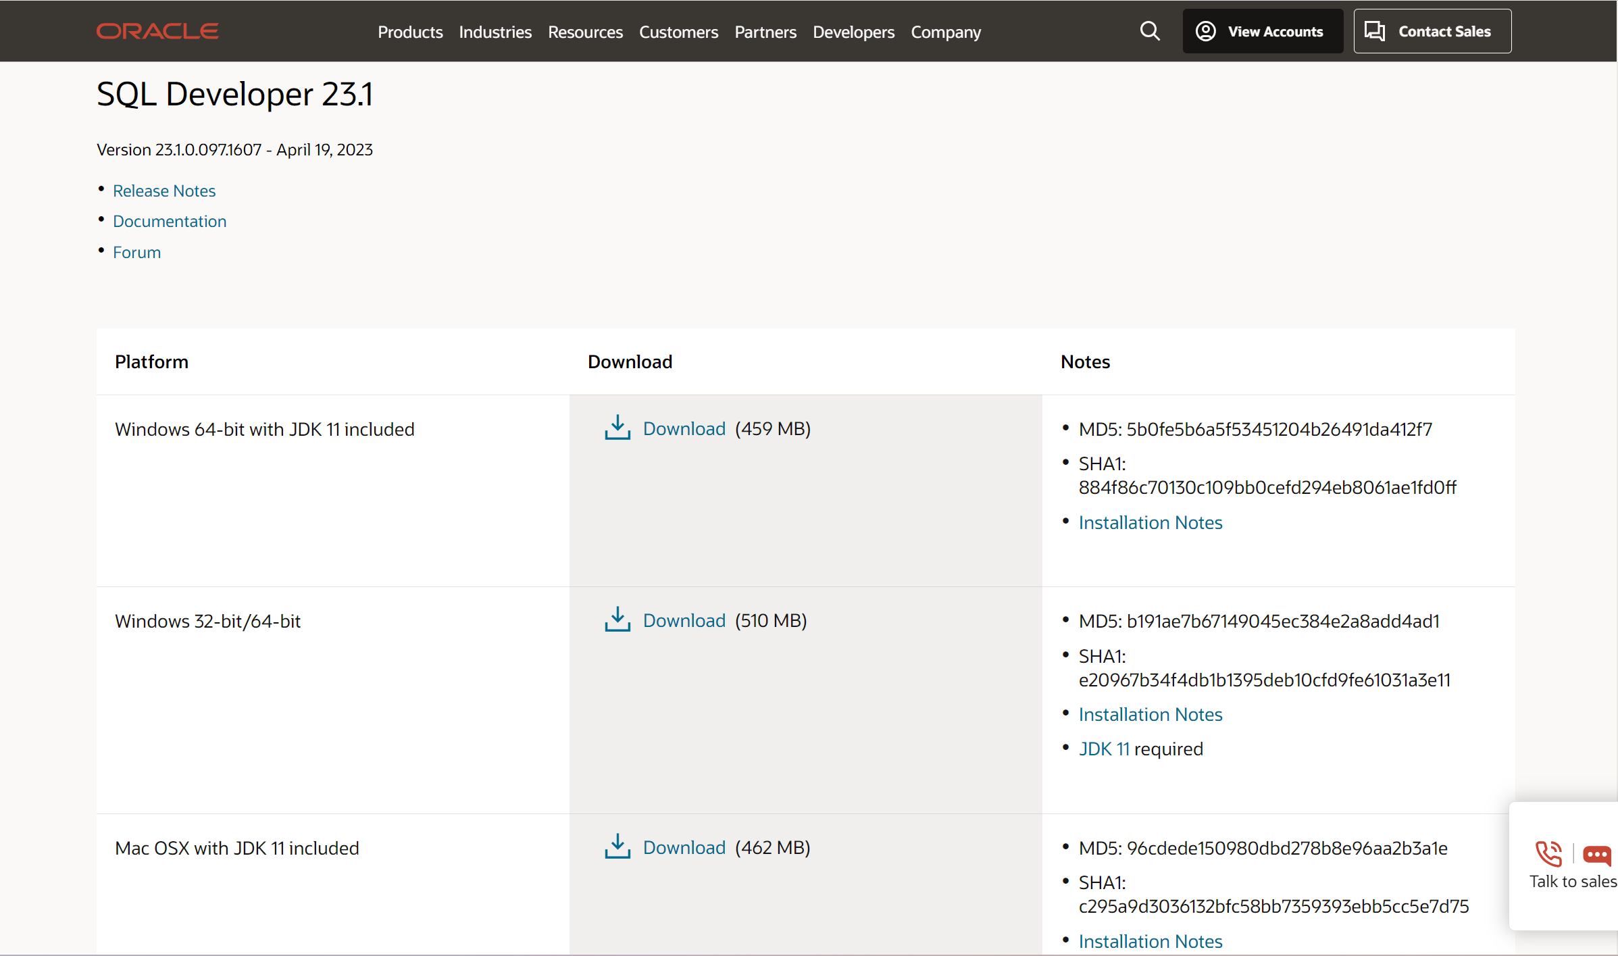Follow the JDK 11 required link
This screenshot has width=1618, height=956.
(1104, 749)
